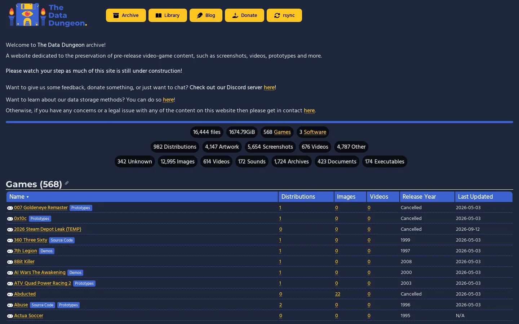519x324 pixels.
Task: Open the rsync page
Action: tap(284, 15)
